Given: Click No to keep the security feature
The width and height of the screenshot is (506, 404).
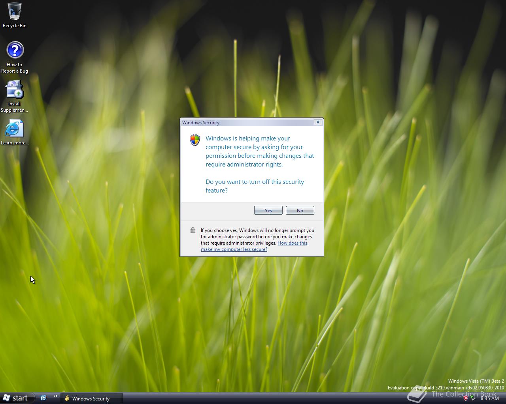Looking at the screenshot, I should [300, 210].
